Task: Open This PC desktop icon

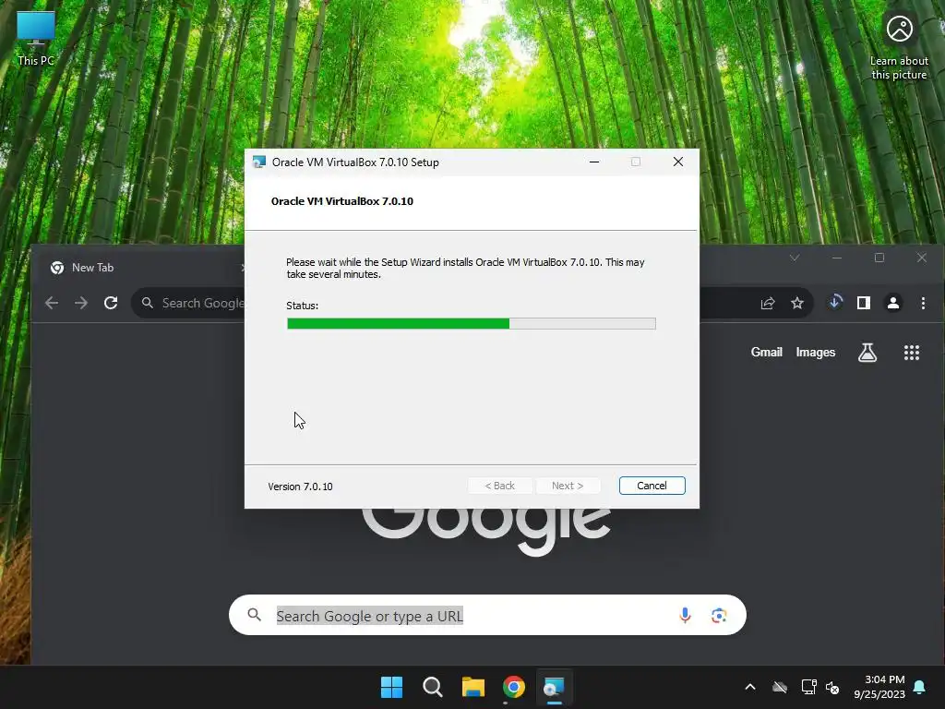Action: click(36, 39)
